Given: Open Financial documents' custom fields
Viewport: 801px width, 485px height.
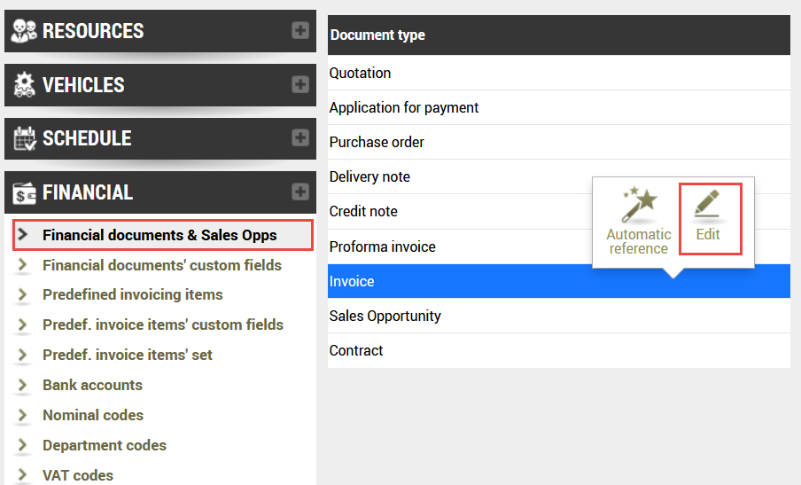Looking at the screenshot, I should 162,265.
